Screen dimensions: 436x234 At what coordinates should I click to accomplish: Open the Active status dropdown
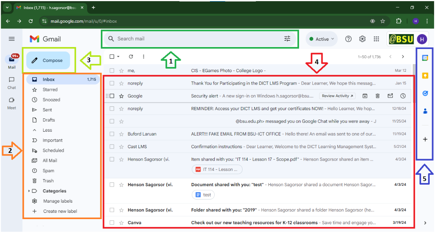[321, 39]
